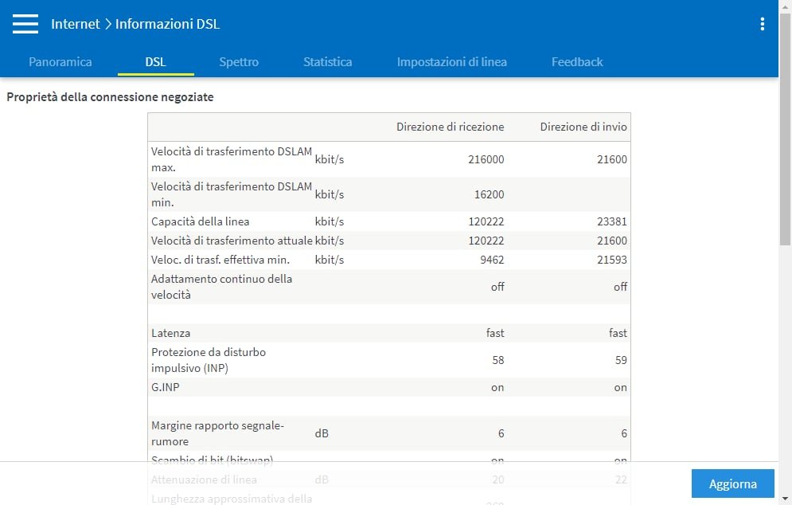This screenshot has height=505, width=792.
Task: Select the 'Margine rapporto segnale-rumore' label
Action: click(x=217, y=433)
